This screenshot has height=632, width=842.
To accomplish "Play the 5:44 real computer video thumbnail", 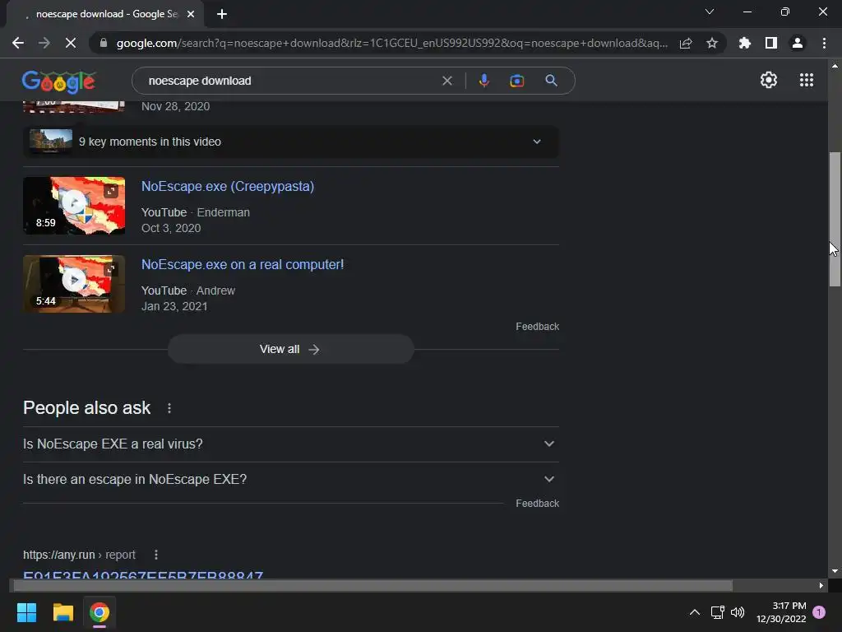I will tap(74, 284).
